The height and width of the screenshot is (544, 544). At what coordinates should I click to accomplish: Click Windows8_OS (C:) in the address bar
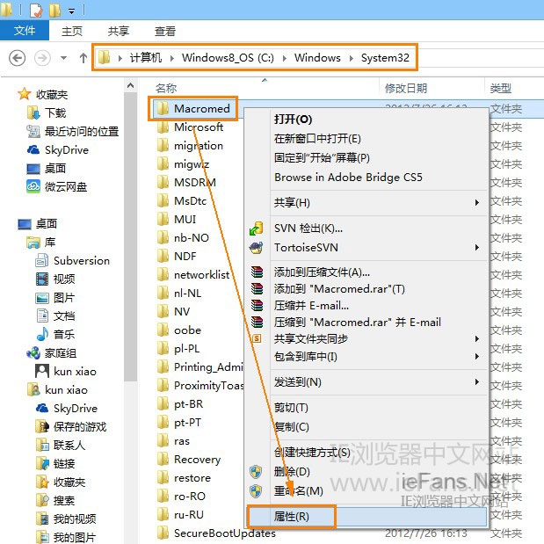pos(228,58)
